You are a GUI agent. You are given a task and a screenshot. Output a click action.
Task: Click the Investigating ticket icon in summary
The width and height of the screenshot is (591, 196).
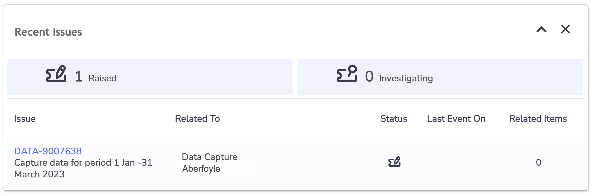pos(347,74)
